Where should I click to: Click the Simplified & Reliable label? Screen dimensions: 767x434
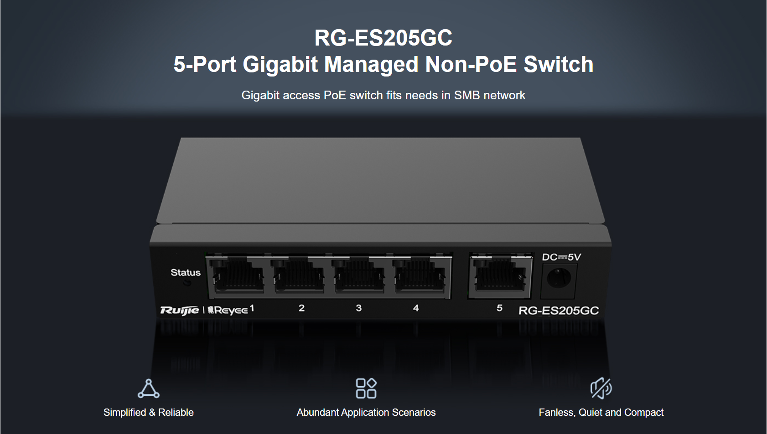click(x=149, y=412)
